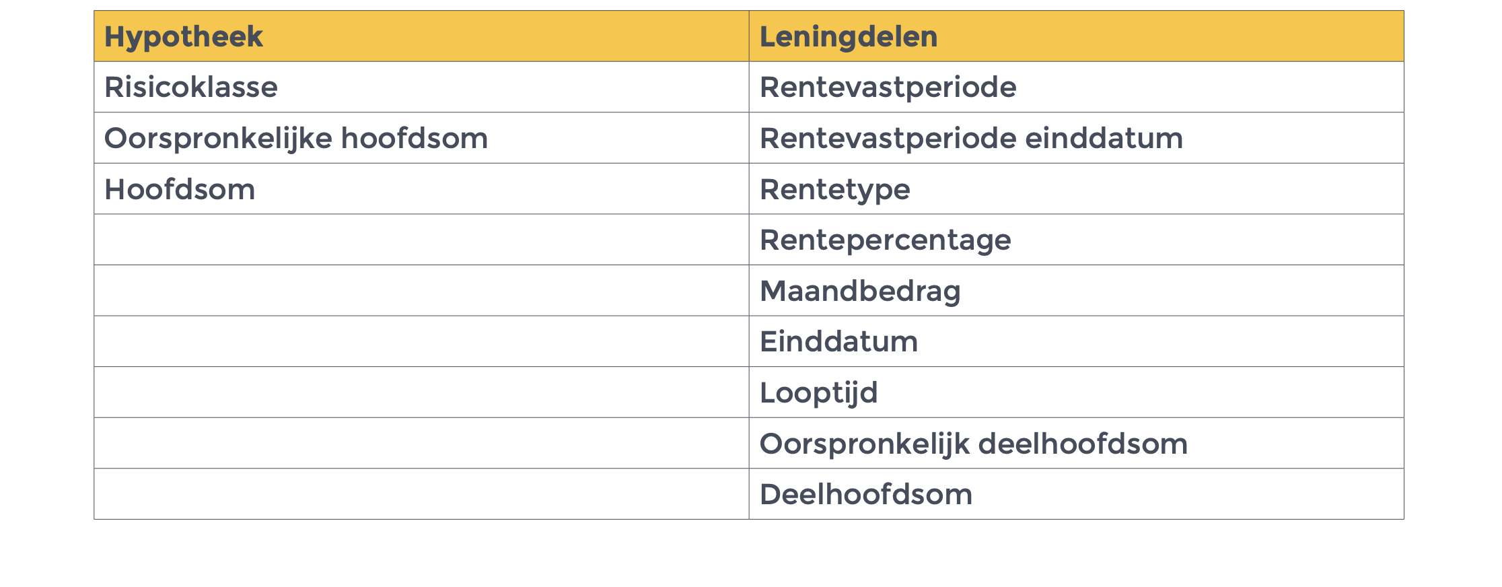Select the Risicoklasse cell
1502x587 pixels.
[x=421, y=88]
